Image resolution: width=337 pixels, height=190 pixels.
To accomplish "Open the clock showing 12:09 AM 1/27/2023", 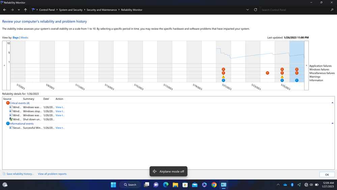I will [x=328, y=185].
